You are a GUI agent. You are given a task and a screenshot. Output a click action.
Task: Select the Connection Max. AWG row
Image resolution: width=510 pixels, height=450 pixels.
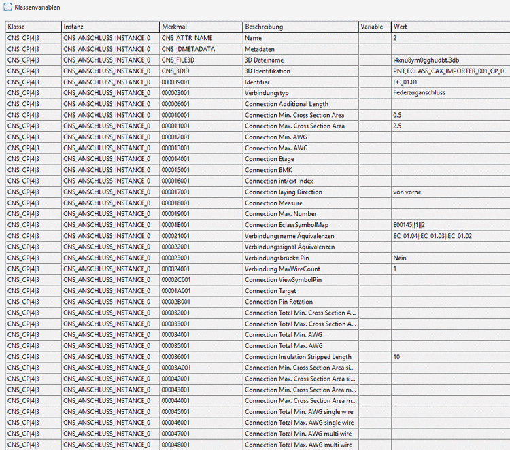[x=258, y=148]
